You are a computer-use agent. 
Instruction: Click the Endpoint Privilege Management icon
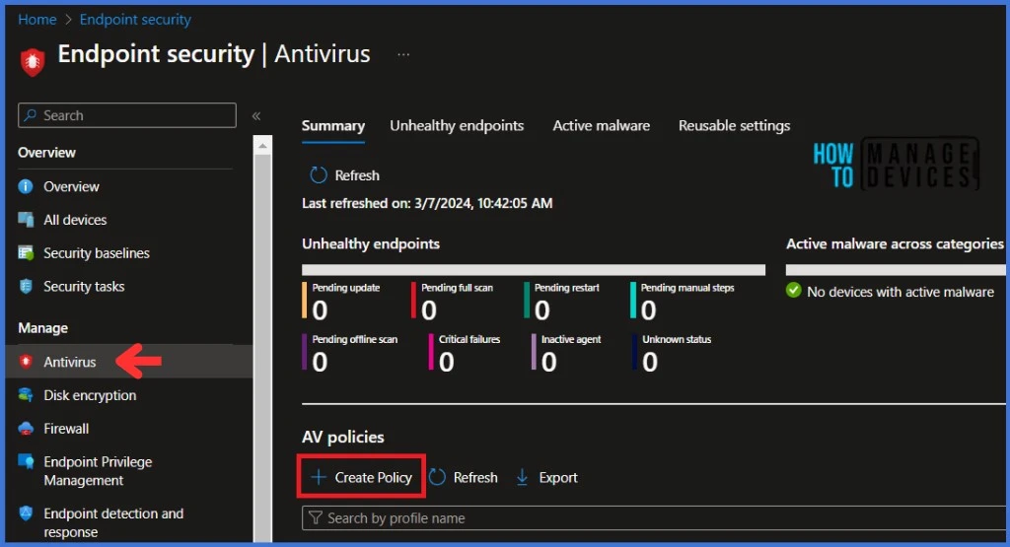point(26,462)
